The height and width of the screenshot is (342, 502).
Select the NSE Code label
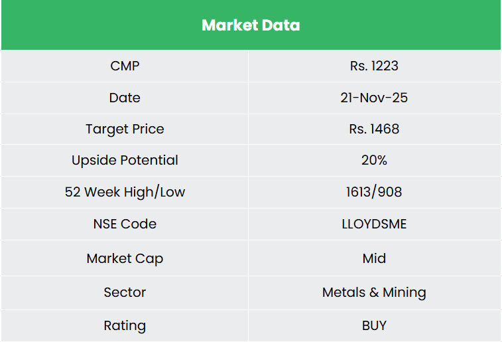tap(125, 224)
